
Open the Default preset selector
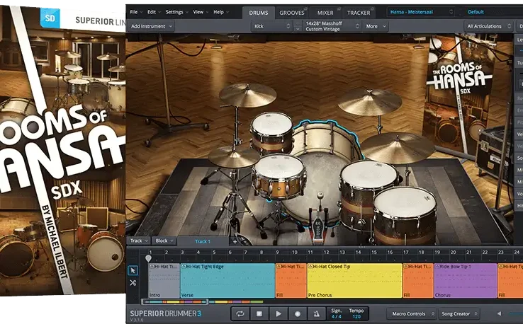491,12
